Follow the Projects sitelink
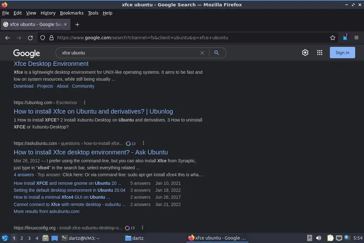 pos(45,86)
